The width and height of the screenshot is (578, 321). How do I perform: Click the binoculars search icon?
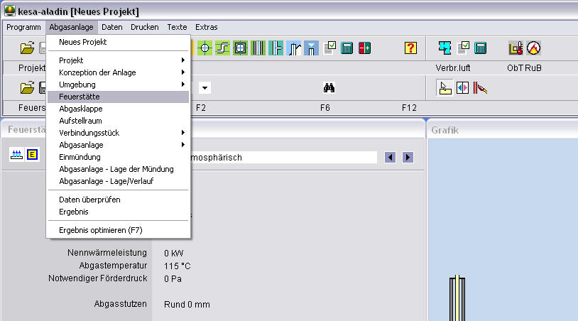point(329,88)
